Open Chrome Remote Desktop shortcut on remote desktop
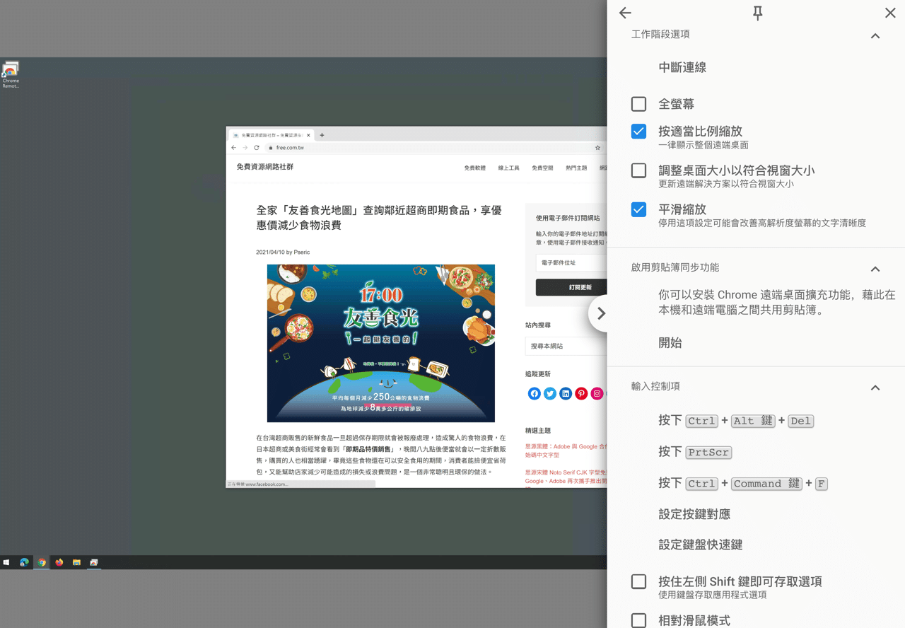This screenshot has height=628, width=905. (x=11, y=75)
